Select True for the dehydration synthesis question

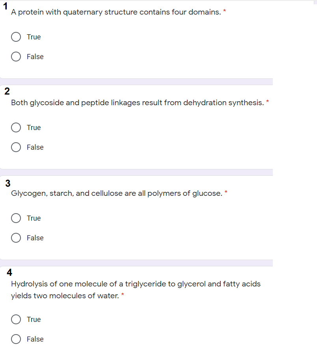point(16,127)
